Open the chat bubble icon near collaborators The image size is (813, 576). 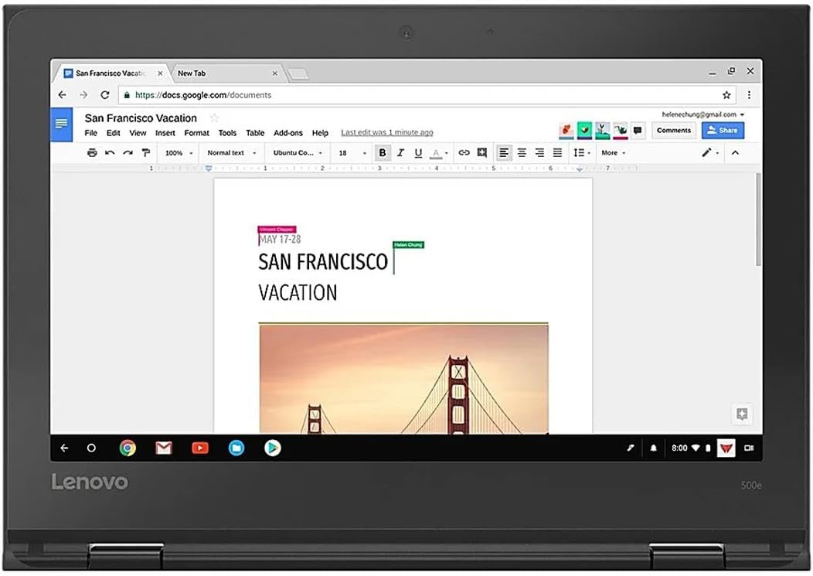click(638, 131)
